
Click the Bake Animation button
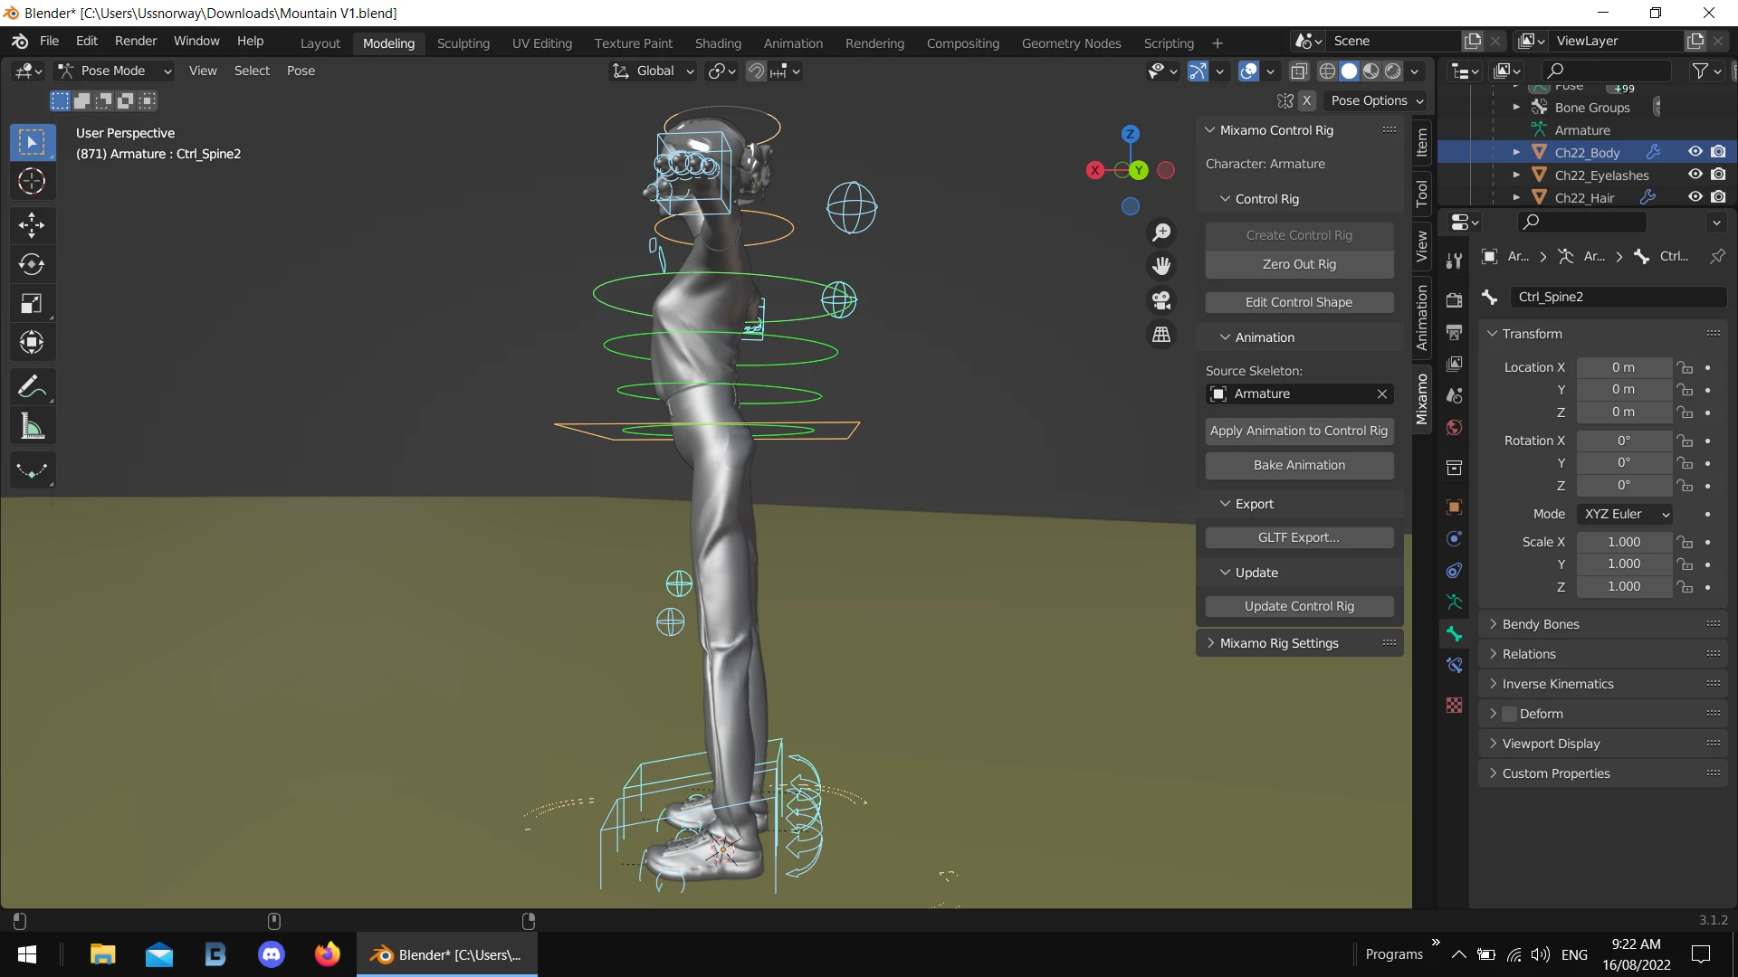pyautogui.click(x=1299, y=465)
